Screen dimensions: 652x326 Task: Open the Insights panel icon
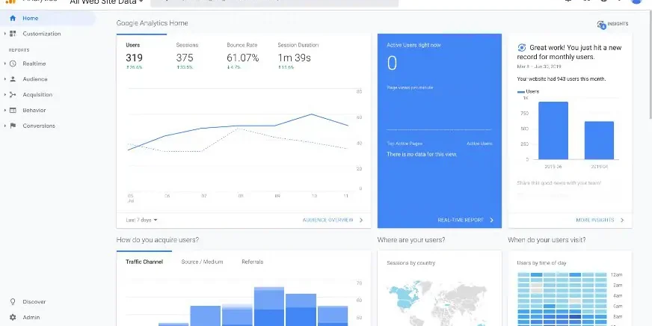point(601,25)
